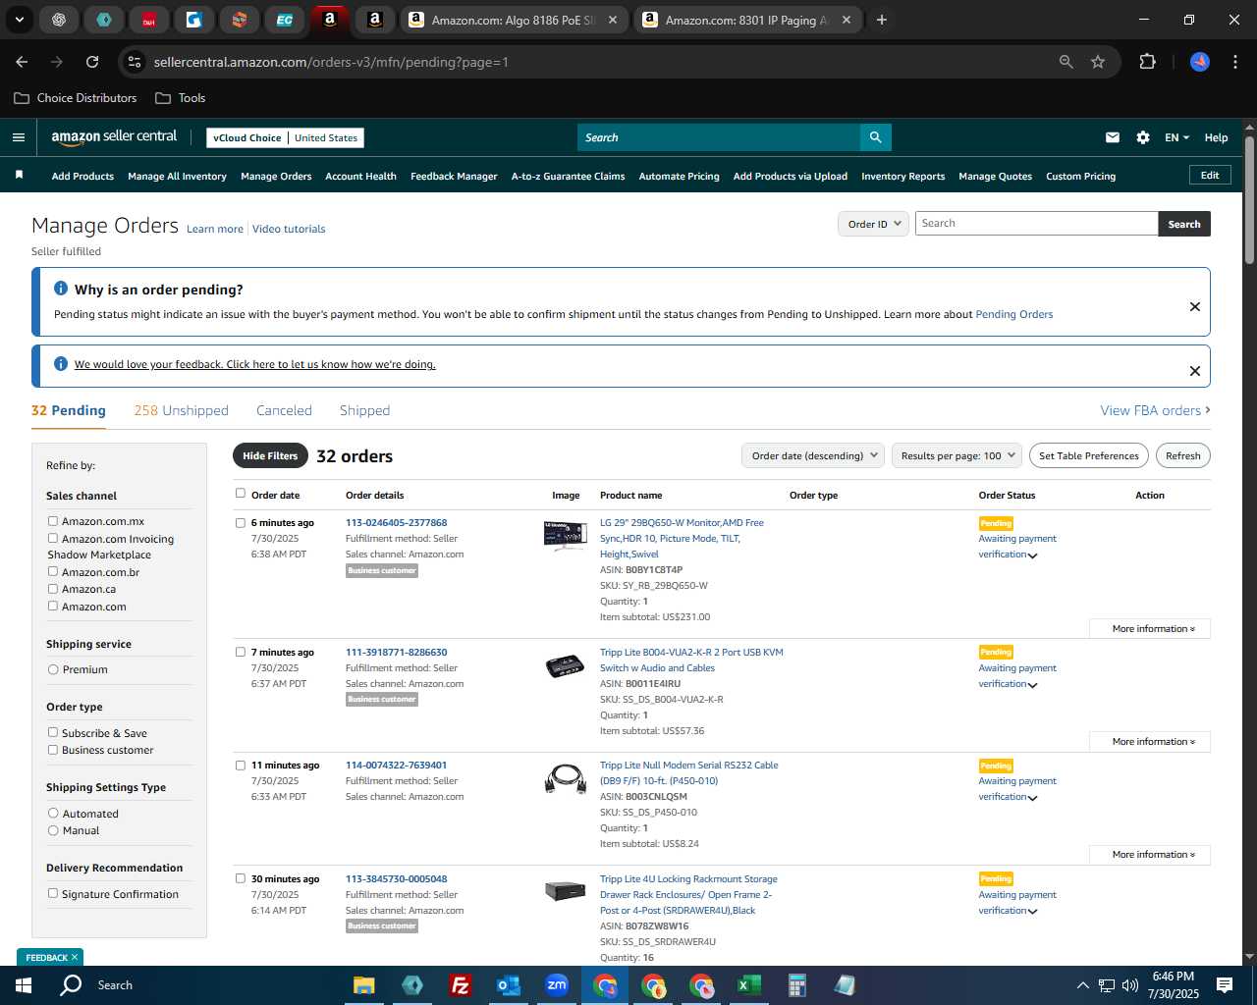Switch to the 258 Unshipped tab

click(181, 410)
